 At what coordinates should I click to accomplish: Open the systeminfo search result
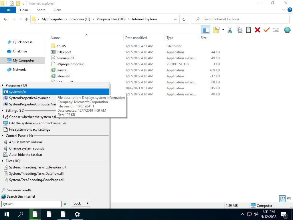pos(56,92)
